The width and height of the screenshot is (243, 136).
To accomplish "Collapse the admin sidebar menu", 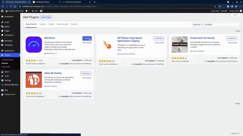I will 10,94.
